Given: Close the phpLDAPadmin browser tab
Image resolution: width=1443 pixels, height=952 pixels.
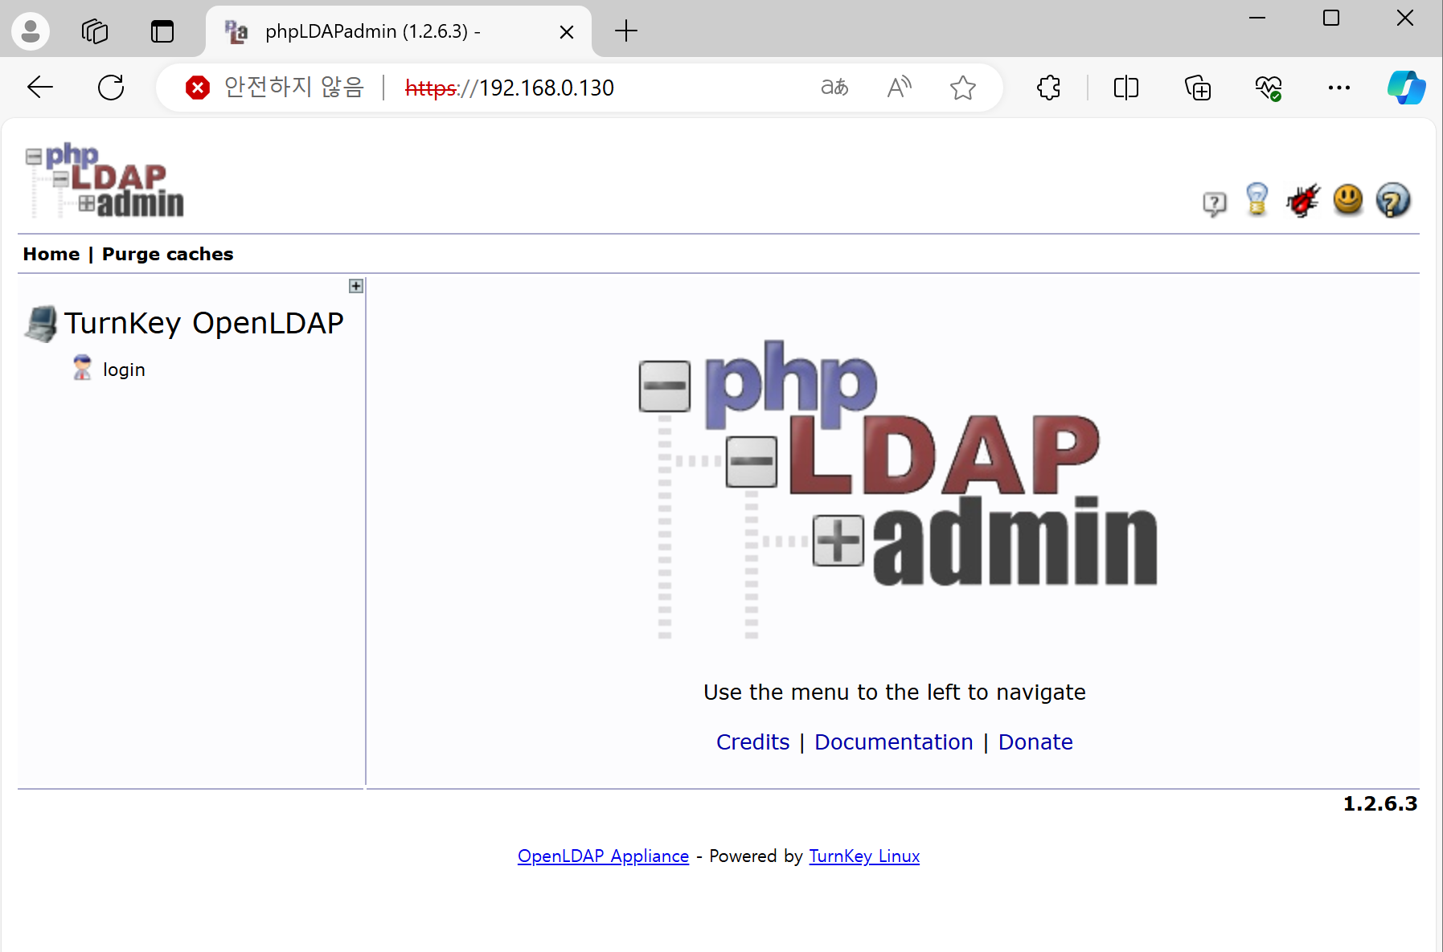Looking at the screenshot, I should click(567, 31).
